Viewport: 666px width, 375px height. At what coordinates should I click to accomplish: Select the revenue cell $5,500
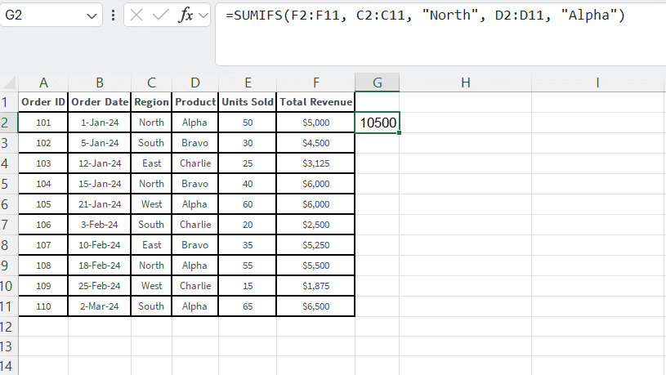[316, 266]
